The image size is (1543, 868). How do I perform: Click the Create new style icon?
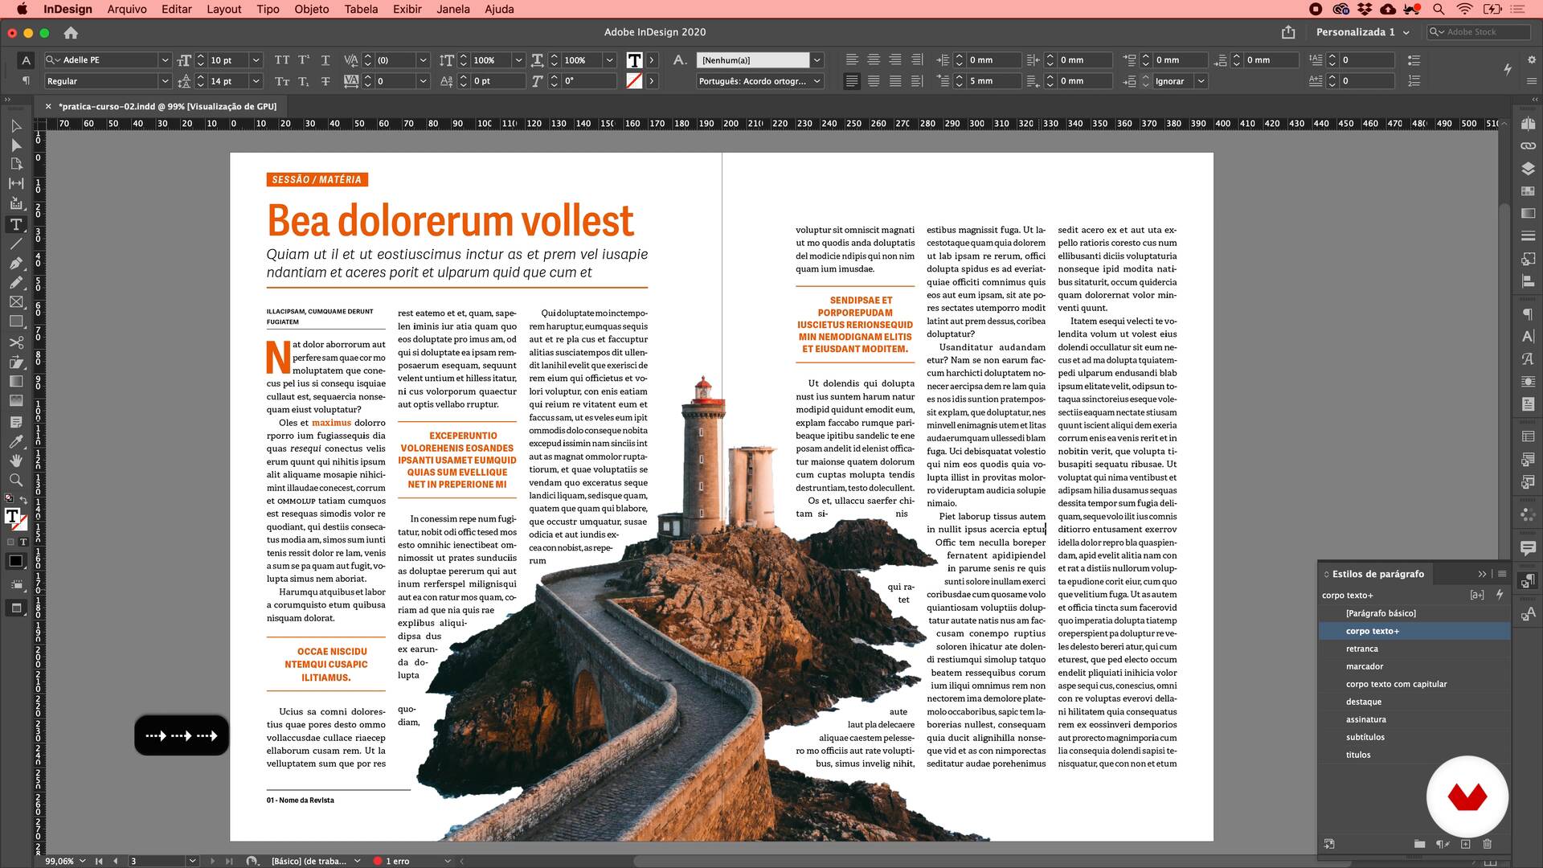tap(1465, 844)
